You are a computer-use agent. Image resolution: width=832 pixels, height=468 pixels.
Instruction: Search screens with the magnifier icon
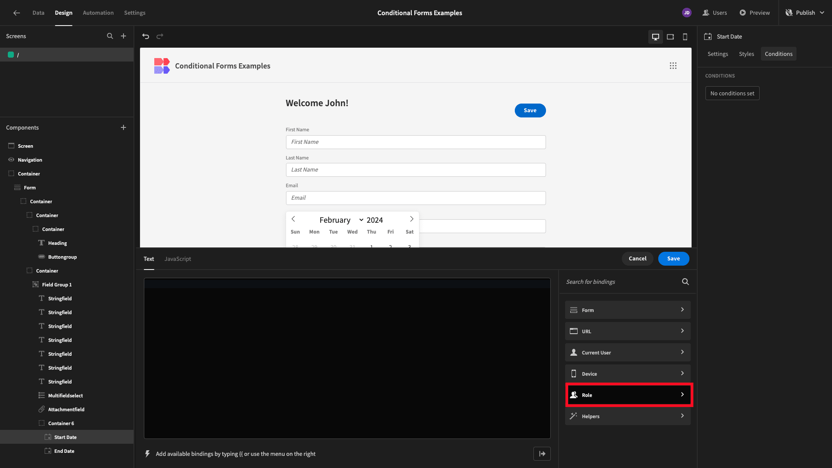pos(110,36)
